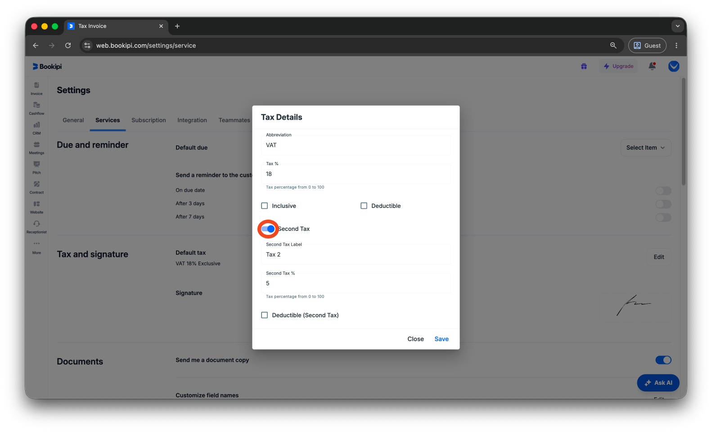This screenshot has height=432, width=712.
Task: Go to Meetings in sidebar
Action: coord(36,148)
